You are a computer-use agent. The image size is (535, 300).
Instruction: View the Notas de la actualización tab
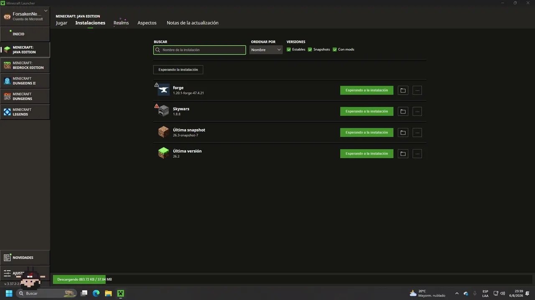click(193, 23)
